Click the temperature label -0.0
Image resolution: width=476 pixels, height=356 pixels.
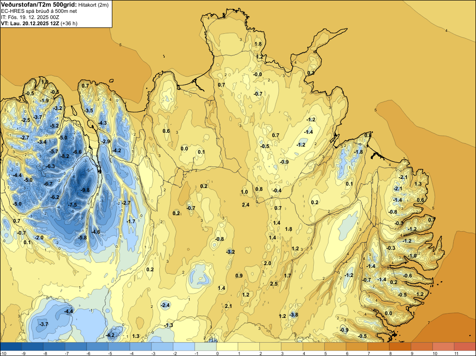click(257, 74)
